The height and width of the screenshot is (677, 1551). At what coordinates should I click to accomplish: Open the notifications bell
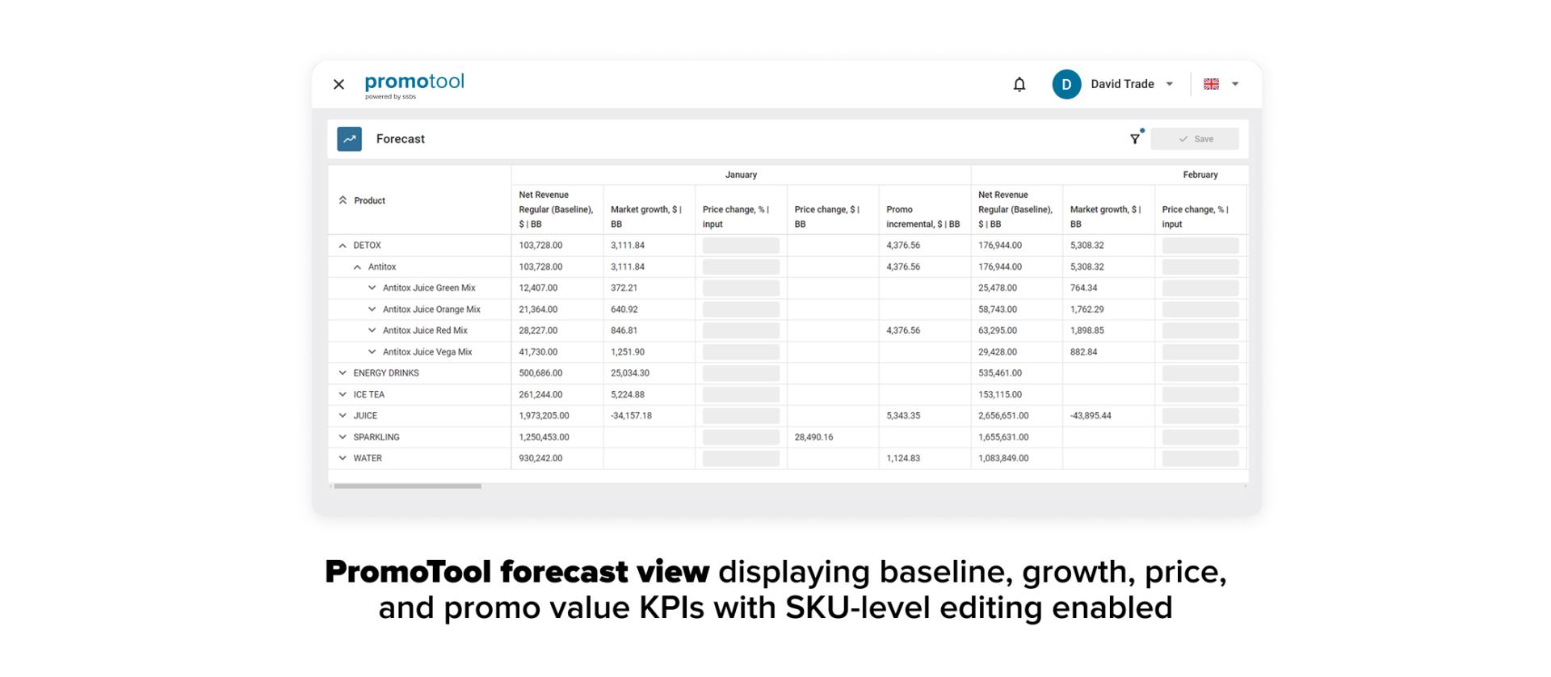coord(1019,84)
